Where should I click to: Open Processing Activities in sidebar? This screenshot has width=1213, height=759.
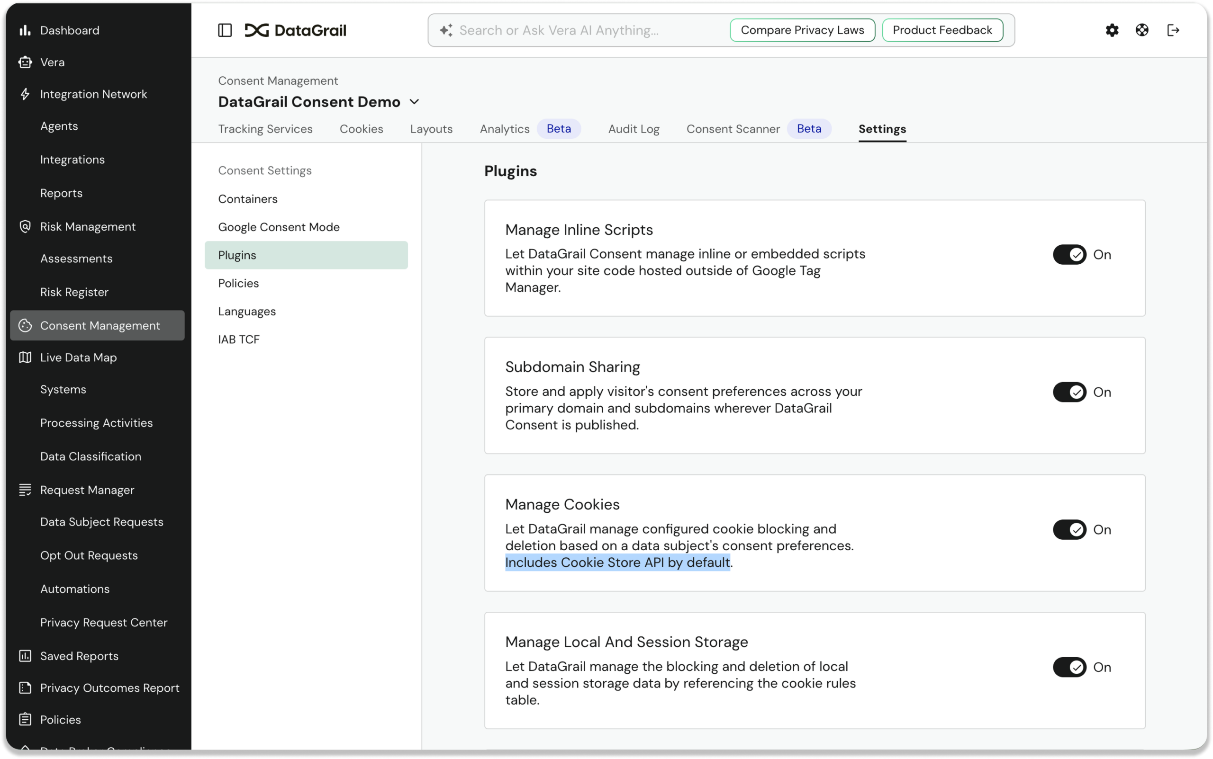pyautogui.click(x=97, y=423)
